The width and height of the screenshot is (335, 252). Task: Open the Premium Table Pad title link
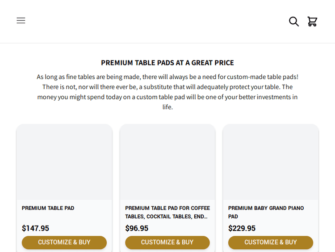coord(48,208)
